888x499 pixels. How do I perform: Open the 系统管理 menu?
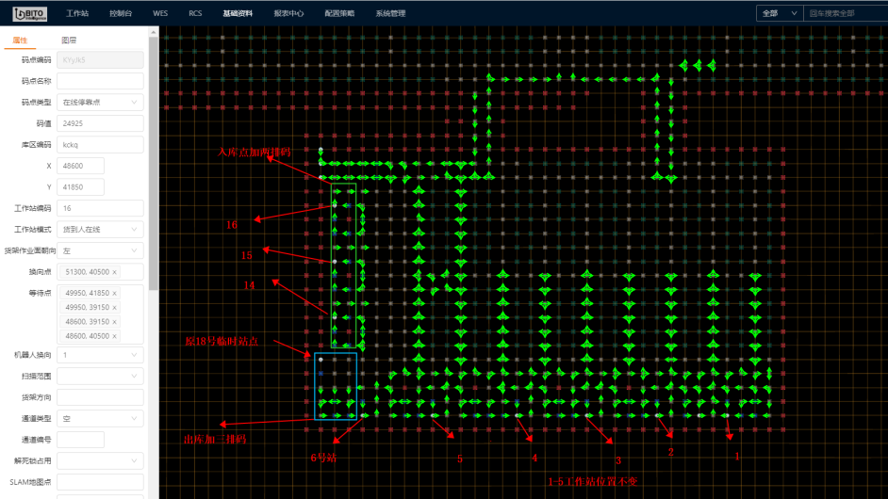[391, 13]
